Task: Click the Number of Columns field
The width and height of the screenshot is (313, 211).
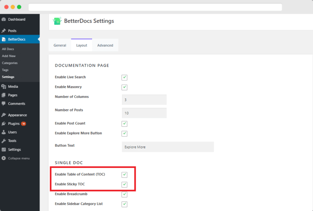Action: coord(144,100)
